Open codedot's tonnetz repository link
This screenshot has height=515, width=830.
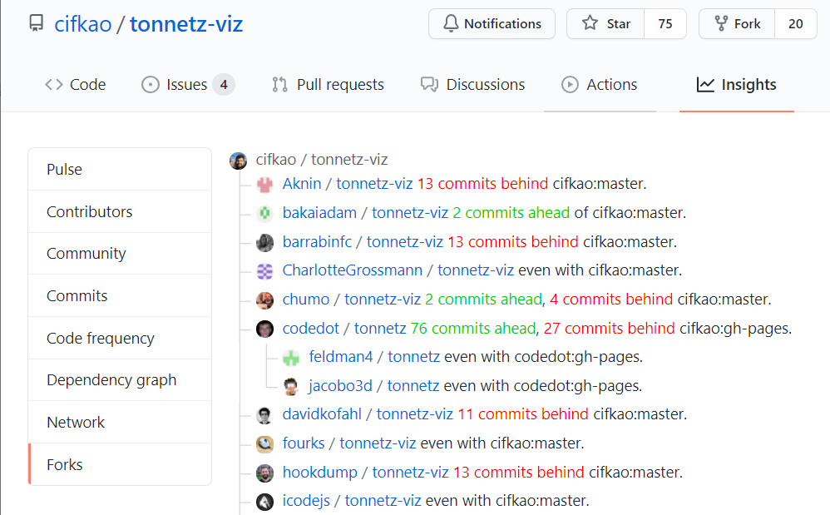click(380, 329)
